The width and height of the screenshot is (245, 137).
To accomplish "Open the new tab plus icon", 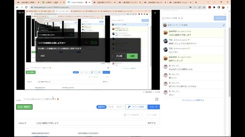I will [x=196, y=2].
